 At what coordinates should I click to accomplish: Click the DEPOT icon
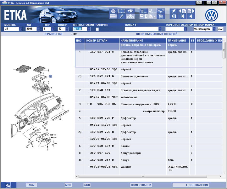tap(152, 11)
